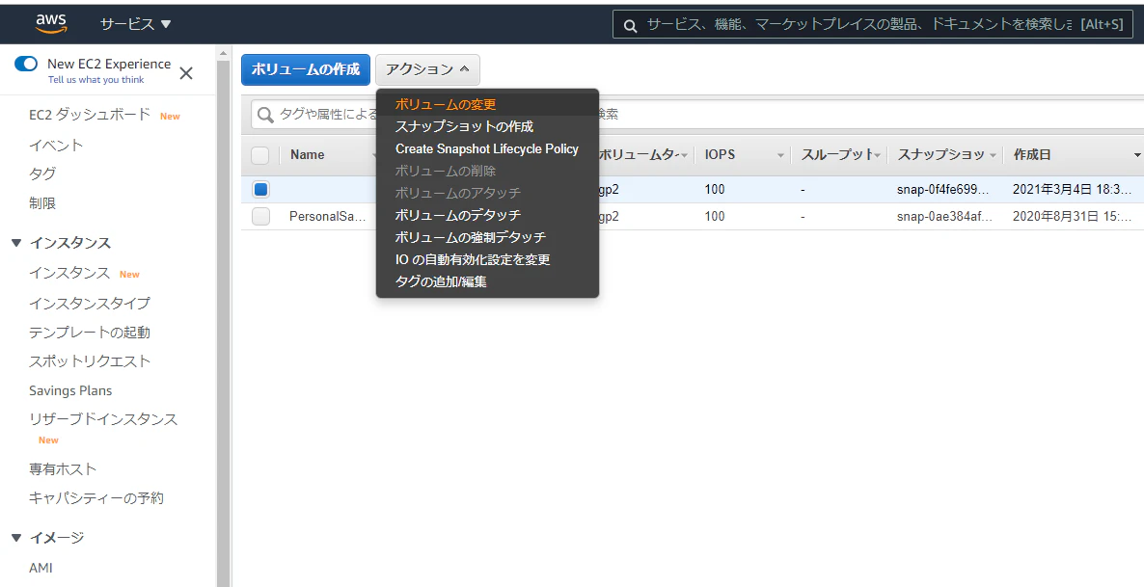Select Create Snapshot Lifecycle Policy
The height and width of the screenshot is (587, 1144).
[486, 148]
